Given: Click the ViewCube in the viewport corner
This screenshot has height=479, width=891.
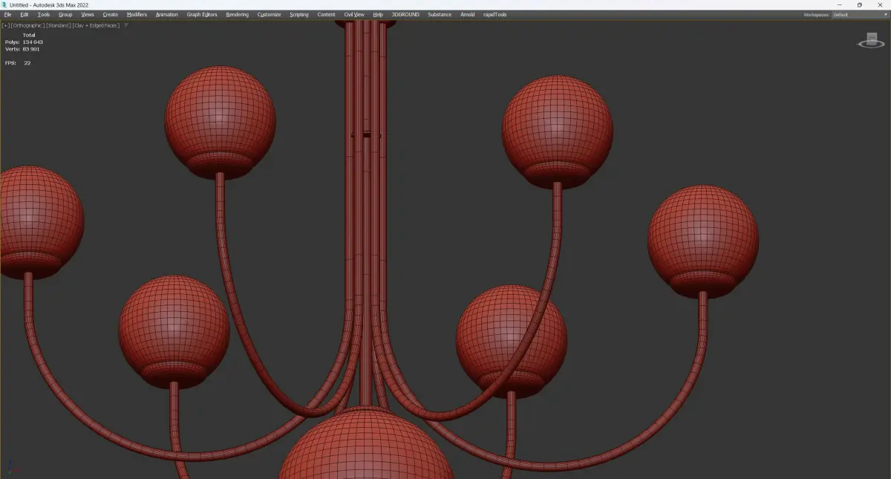Looking at the screenshot, I should point(871,41).
